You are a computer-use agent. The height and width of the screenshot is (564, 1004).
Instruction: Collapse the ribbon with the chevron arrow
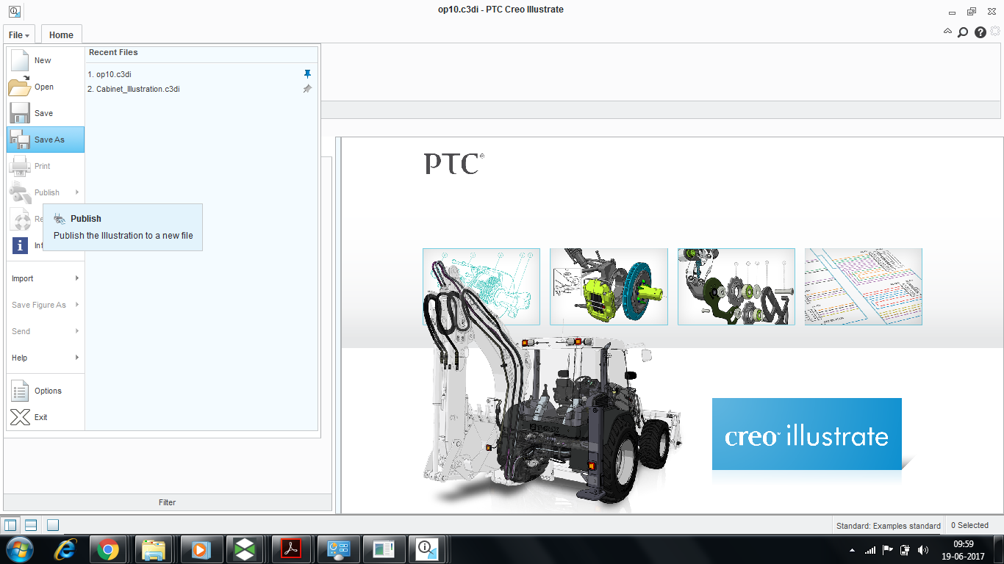(948, 32)
